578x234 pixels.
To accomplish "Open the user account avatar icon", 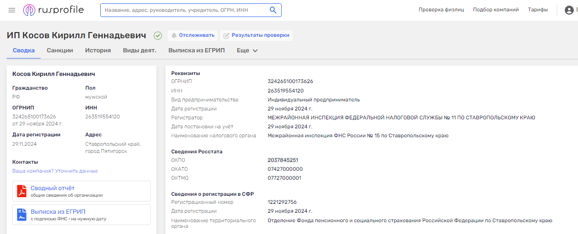I will (569, 10).
